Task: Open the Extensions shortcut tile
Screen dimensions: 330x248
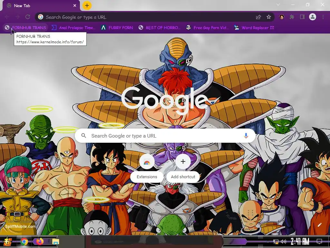Action: click(x=147, y=168)
